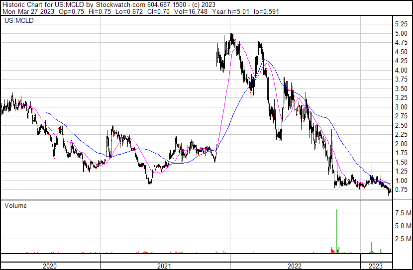This screenshot has width=413, height=270.
Task: Click the 0.75 price axis label
Action: [x=401, y=190]
